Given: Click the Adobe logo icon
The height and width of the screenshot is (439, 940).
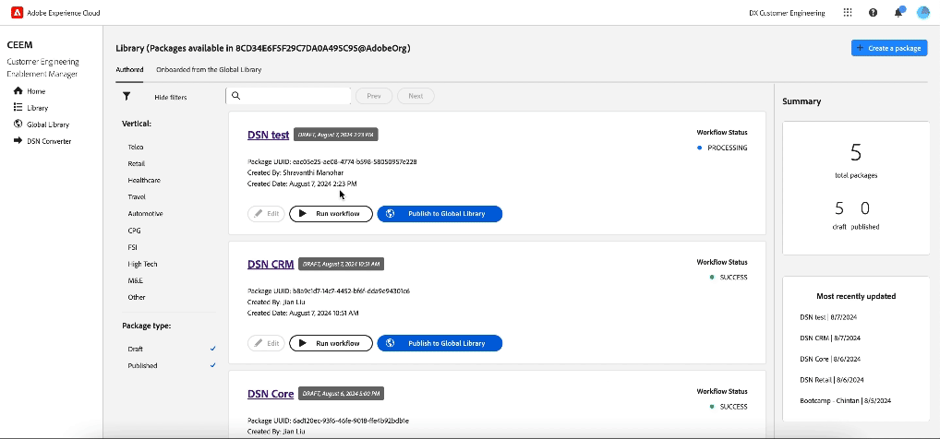Looking at the screenshot, I should pyautogui.click(x=15, y=13).
